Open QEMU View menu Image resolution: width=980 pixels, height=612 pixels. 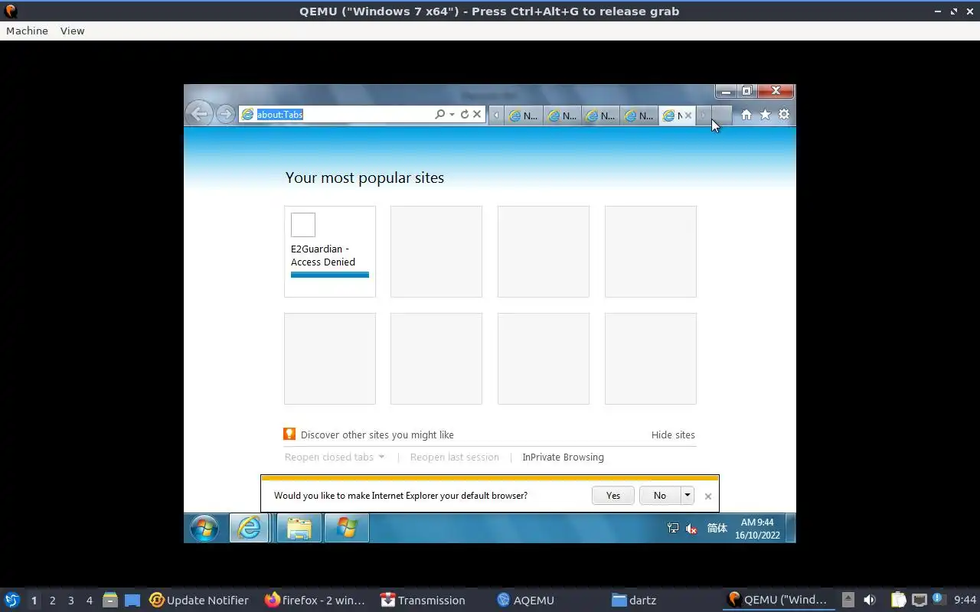tap(72, 31)
